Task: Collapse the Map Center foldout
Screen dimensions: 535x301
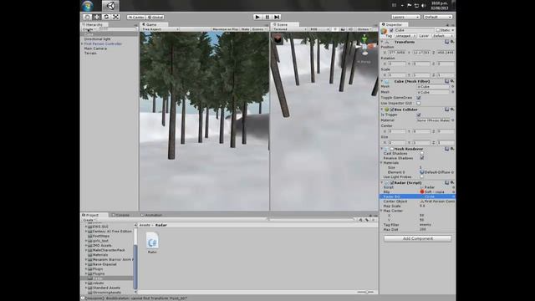Action: click(x=382, y=211)
